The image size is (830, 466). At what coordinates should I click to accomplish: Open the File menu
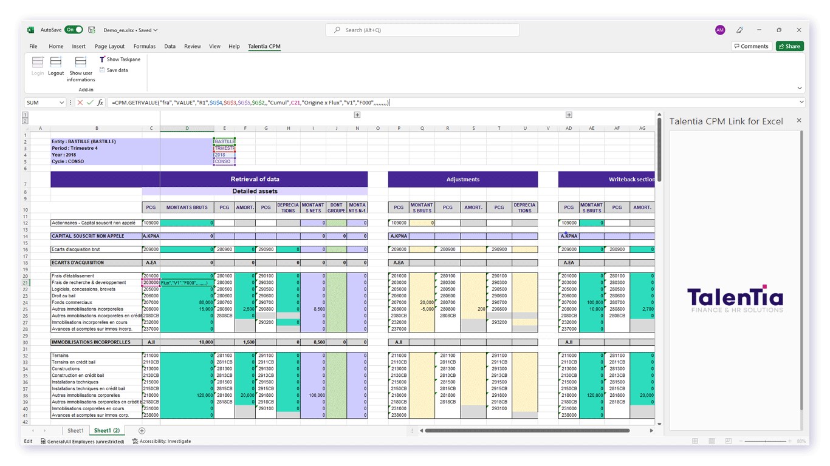coord(33,46)
